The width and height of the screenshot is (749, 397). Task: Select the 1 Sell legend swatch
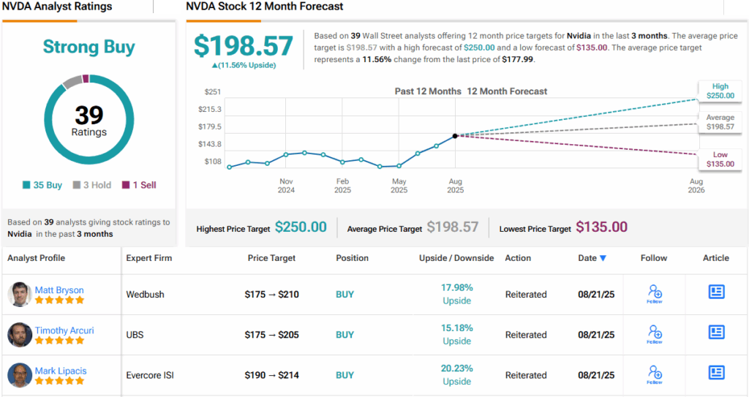point(125,186)
